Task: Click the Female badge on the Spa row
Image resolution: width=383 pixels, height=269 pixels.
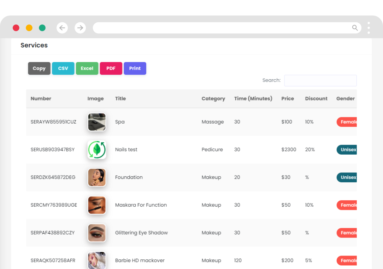Action: click(x=347, y=122)
